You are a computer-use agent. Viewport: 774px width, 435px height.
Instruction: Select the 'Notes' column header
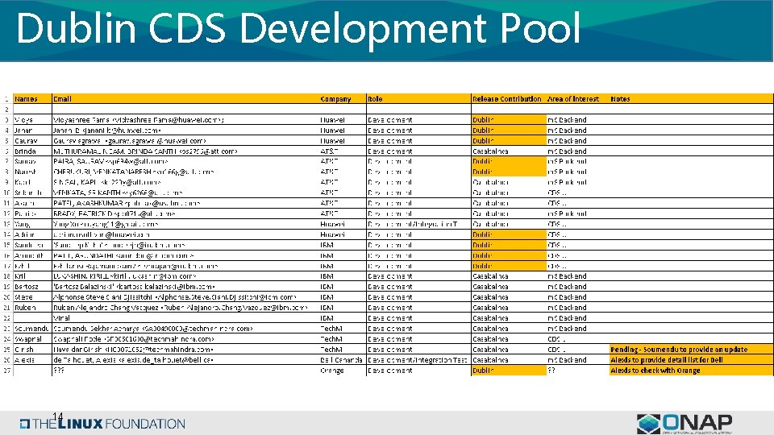620,98
